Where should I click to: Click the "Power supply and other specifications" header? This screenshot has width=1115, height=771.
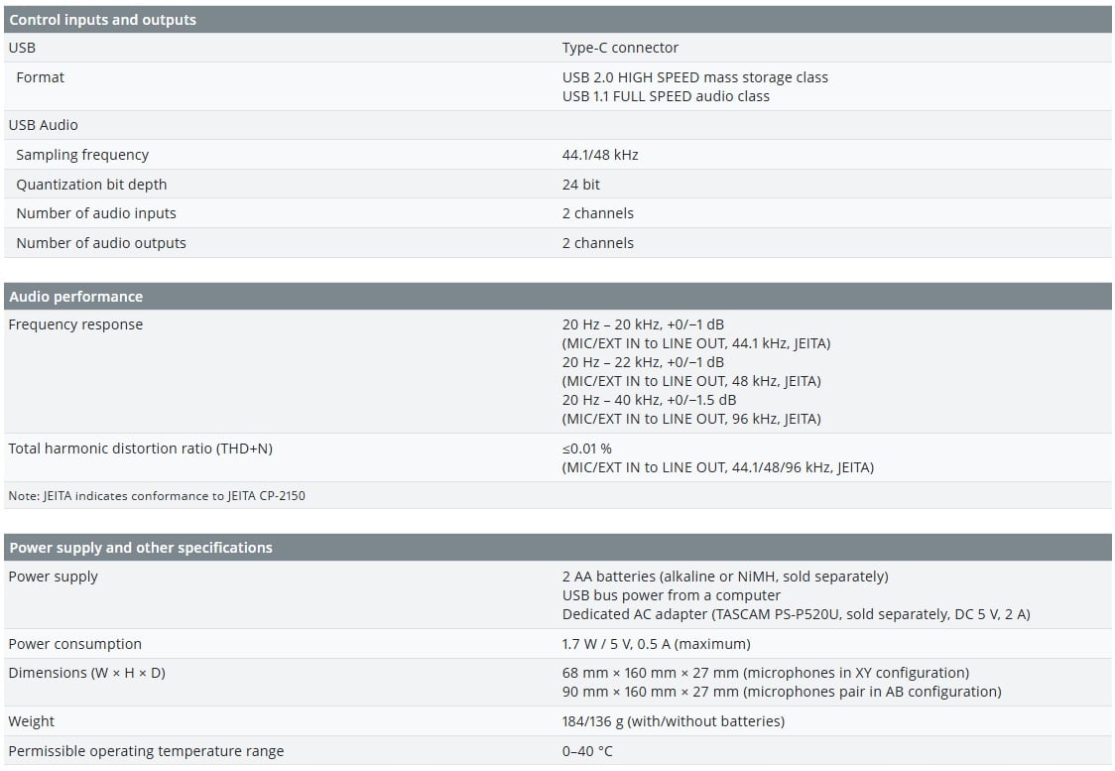[140, 548]
